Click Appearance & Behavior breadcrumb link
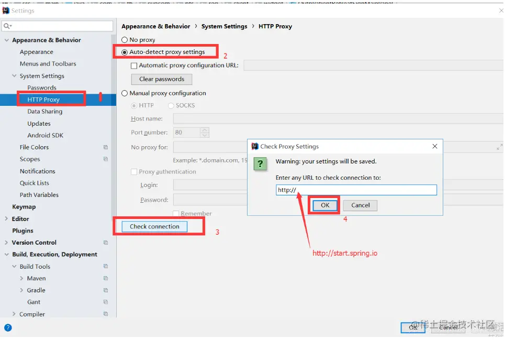The height and width of the screenshot is (340, 505). click(155, 26)
